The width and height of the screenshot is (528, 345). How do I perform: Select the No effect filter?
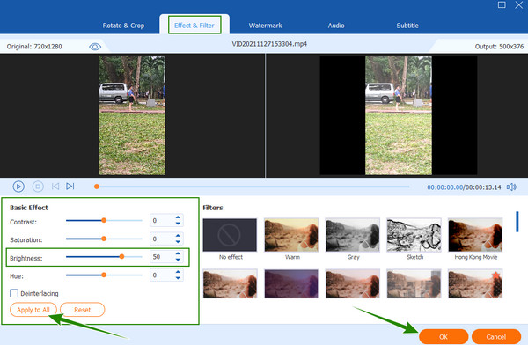(230, 235)
